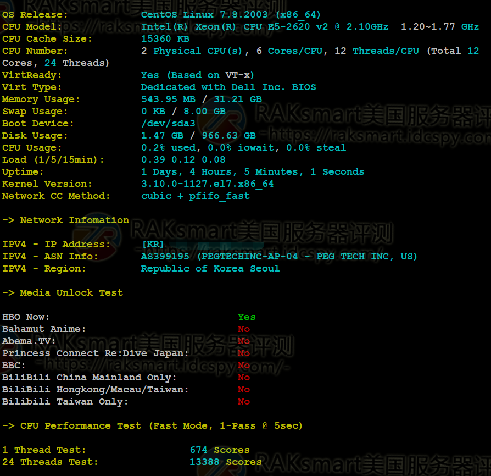The image size is (491, 476).
Task: Click the "Boot Device:" label
Action: coord(38,124)
